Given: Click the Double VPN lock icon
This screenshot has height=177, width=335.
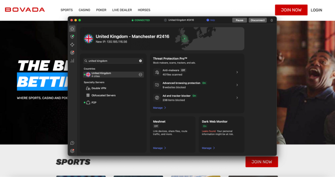Looking at the screenshot, I should coord(88,88).
